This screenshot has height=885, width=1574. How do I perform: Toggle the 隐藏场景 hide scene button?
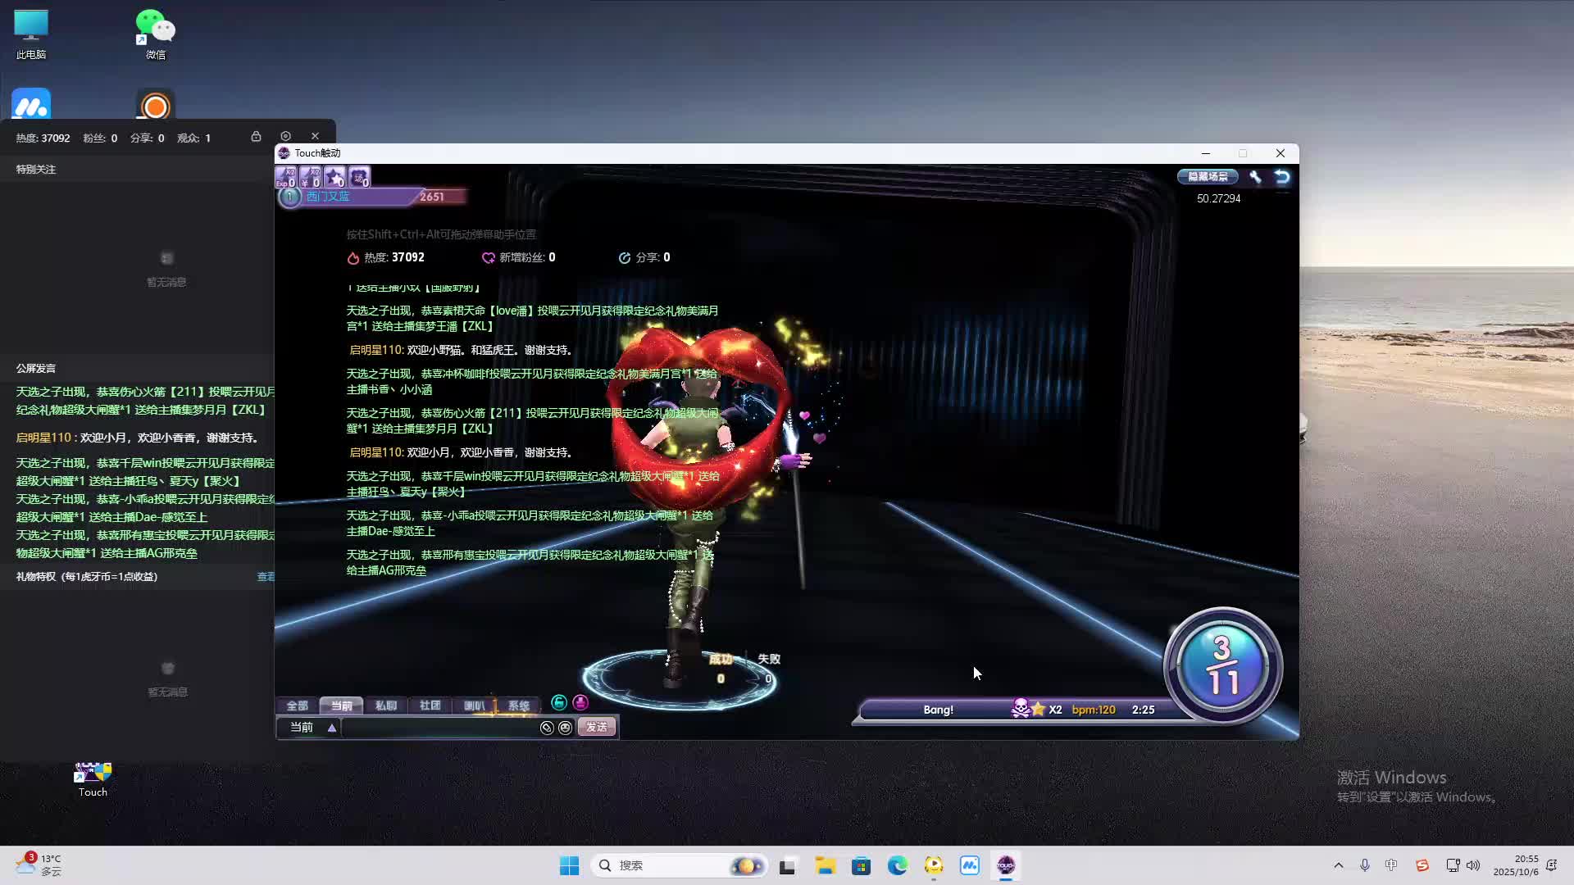point(1208,177)
